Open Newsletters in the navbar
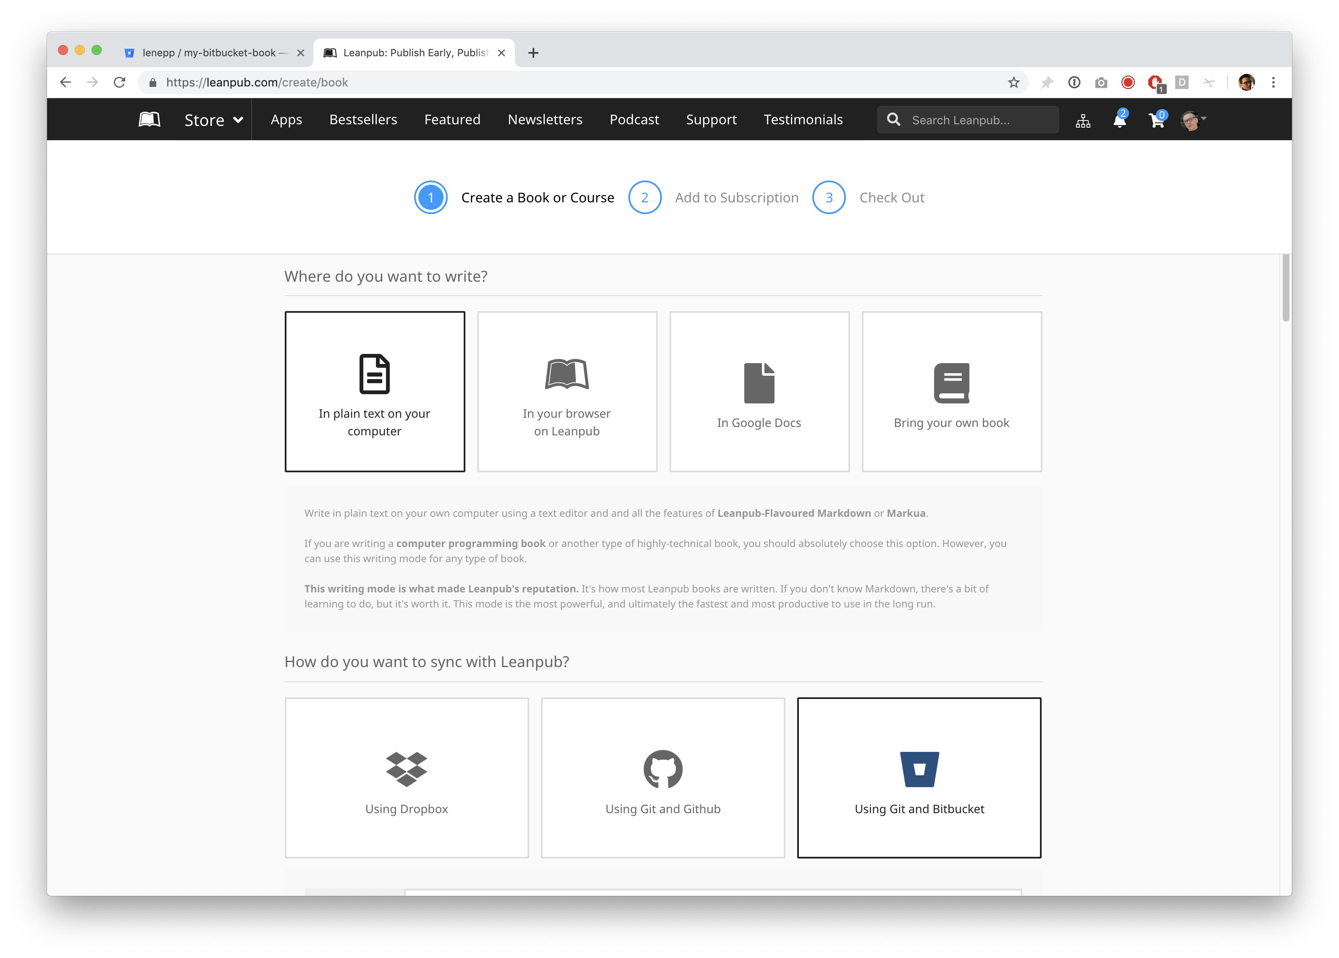The width and height of the screenshot is (1339, 958). [545, 120]
